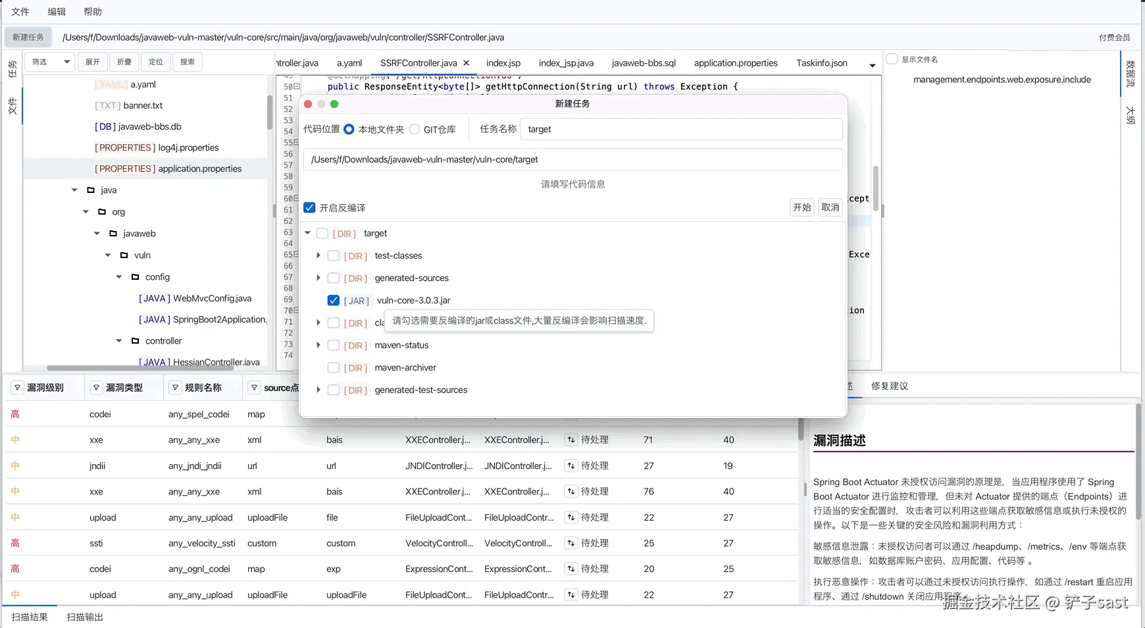Click the status swap icon in the line-76 XXEController row
The height and width of the screenshot is (628, 1145).
571,491
